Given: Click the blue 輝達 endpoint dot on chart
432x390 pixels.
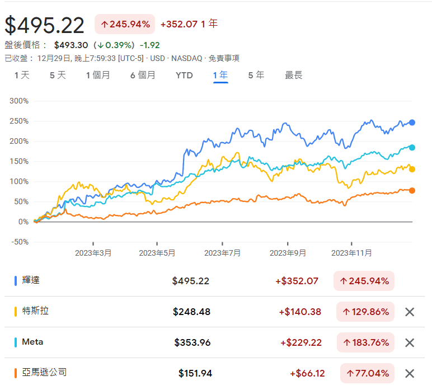Looking at the screenshot, I should tap(412, 123).
